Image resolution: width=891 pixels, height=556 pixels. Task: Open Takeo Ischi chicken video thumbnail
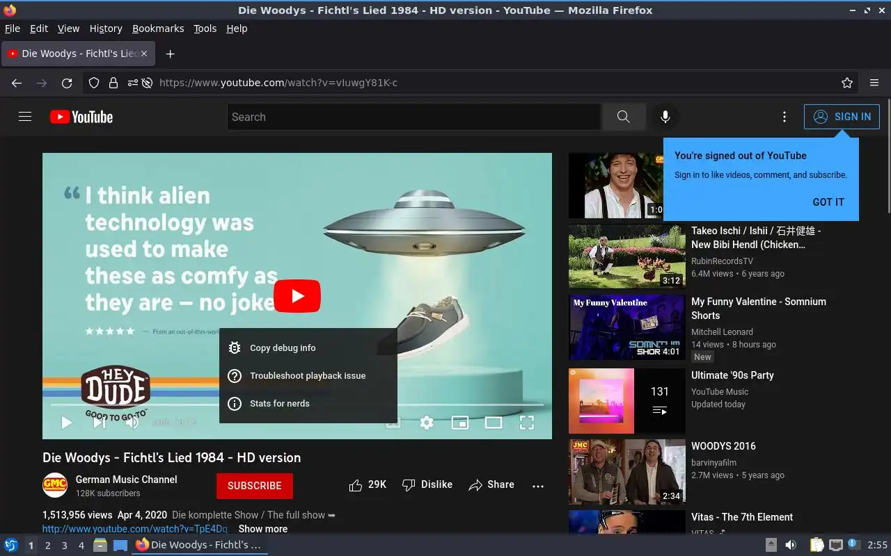click(x=627, y=256)
